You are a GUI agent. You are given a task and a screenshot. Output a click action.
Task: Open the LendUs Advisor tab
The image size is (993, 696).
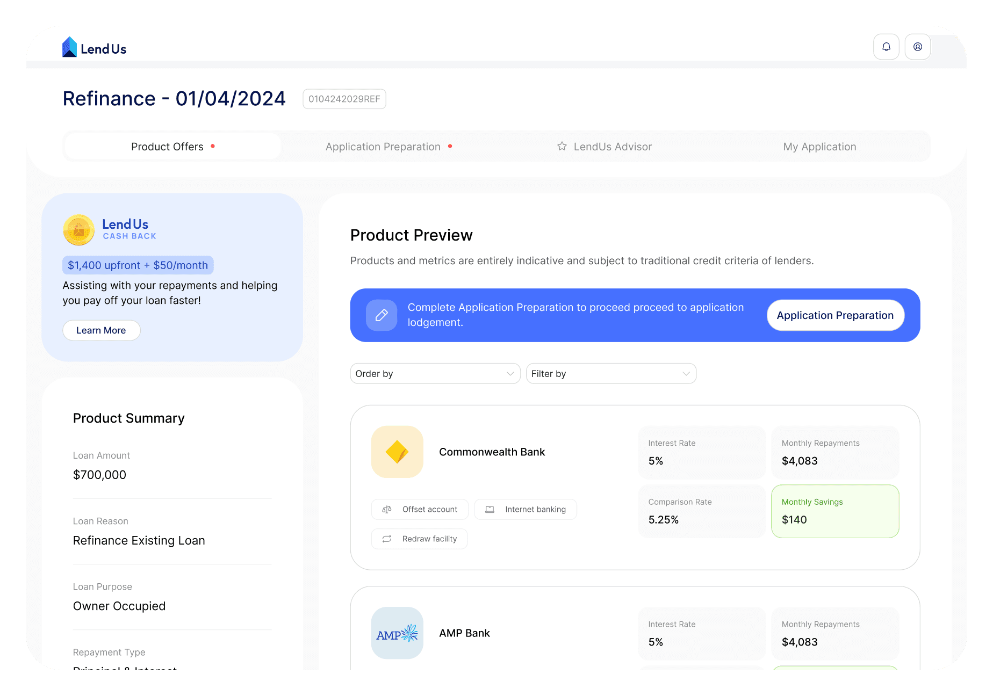coord(605,147)
